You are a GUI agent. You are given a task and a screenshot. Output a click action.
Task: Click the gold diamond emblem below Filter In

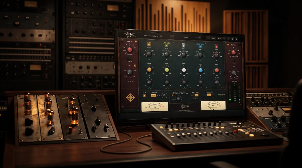130,98
